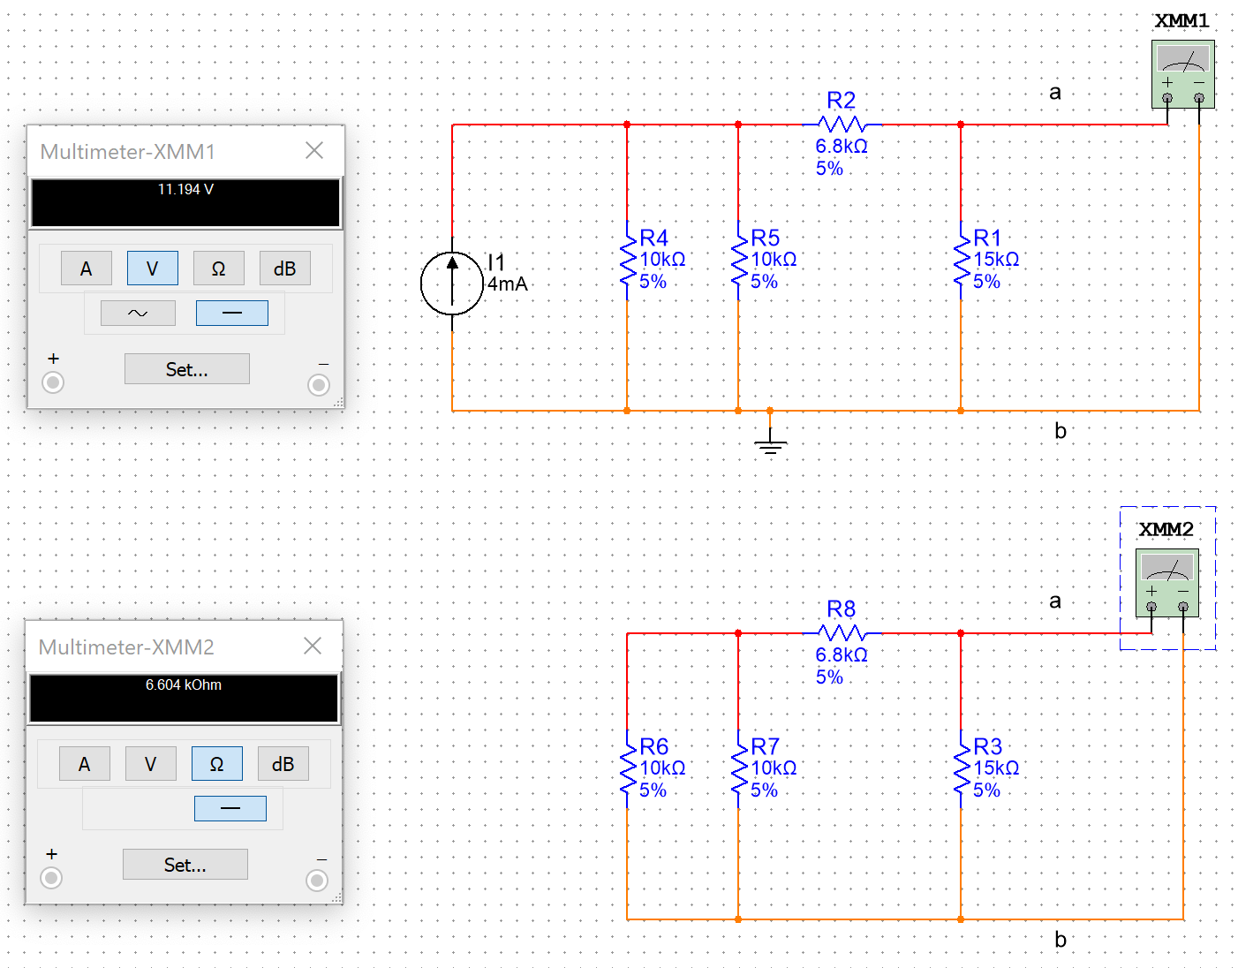
Task: Click the positive terminal in Multimeter-XMM1 panel
Action: (53, 382)
